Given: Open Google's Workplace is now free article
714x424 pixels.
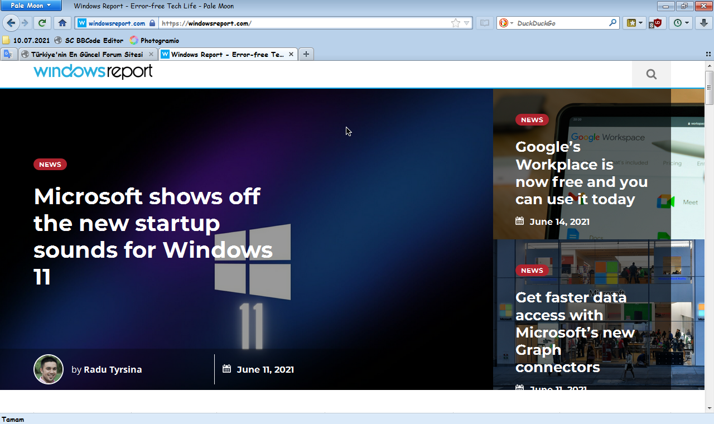Looking at the screenshot, I should pos(581,173).
